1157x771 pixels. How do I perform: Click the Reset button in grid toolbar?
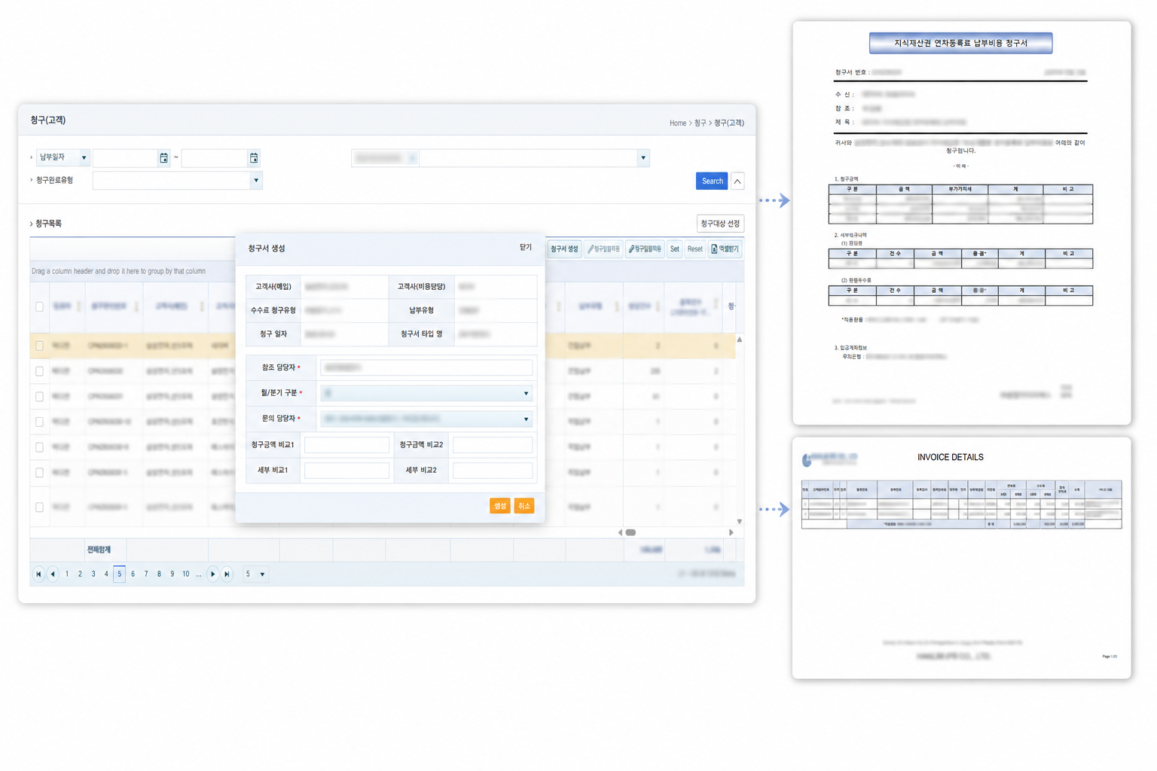point(695,248)
